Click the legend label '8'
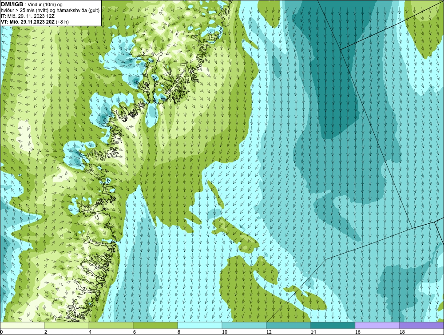The width and height of the screenshot is (444, 335). point(178,332)
